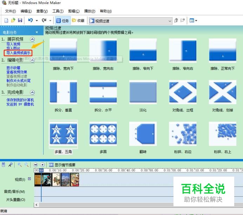Rewind the timeline to start
243x215 pixels.
[x=35, y=165]
